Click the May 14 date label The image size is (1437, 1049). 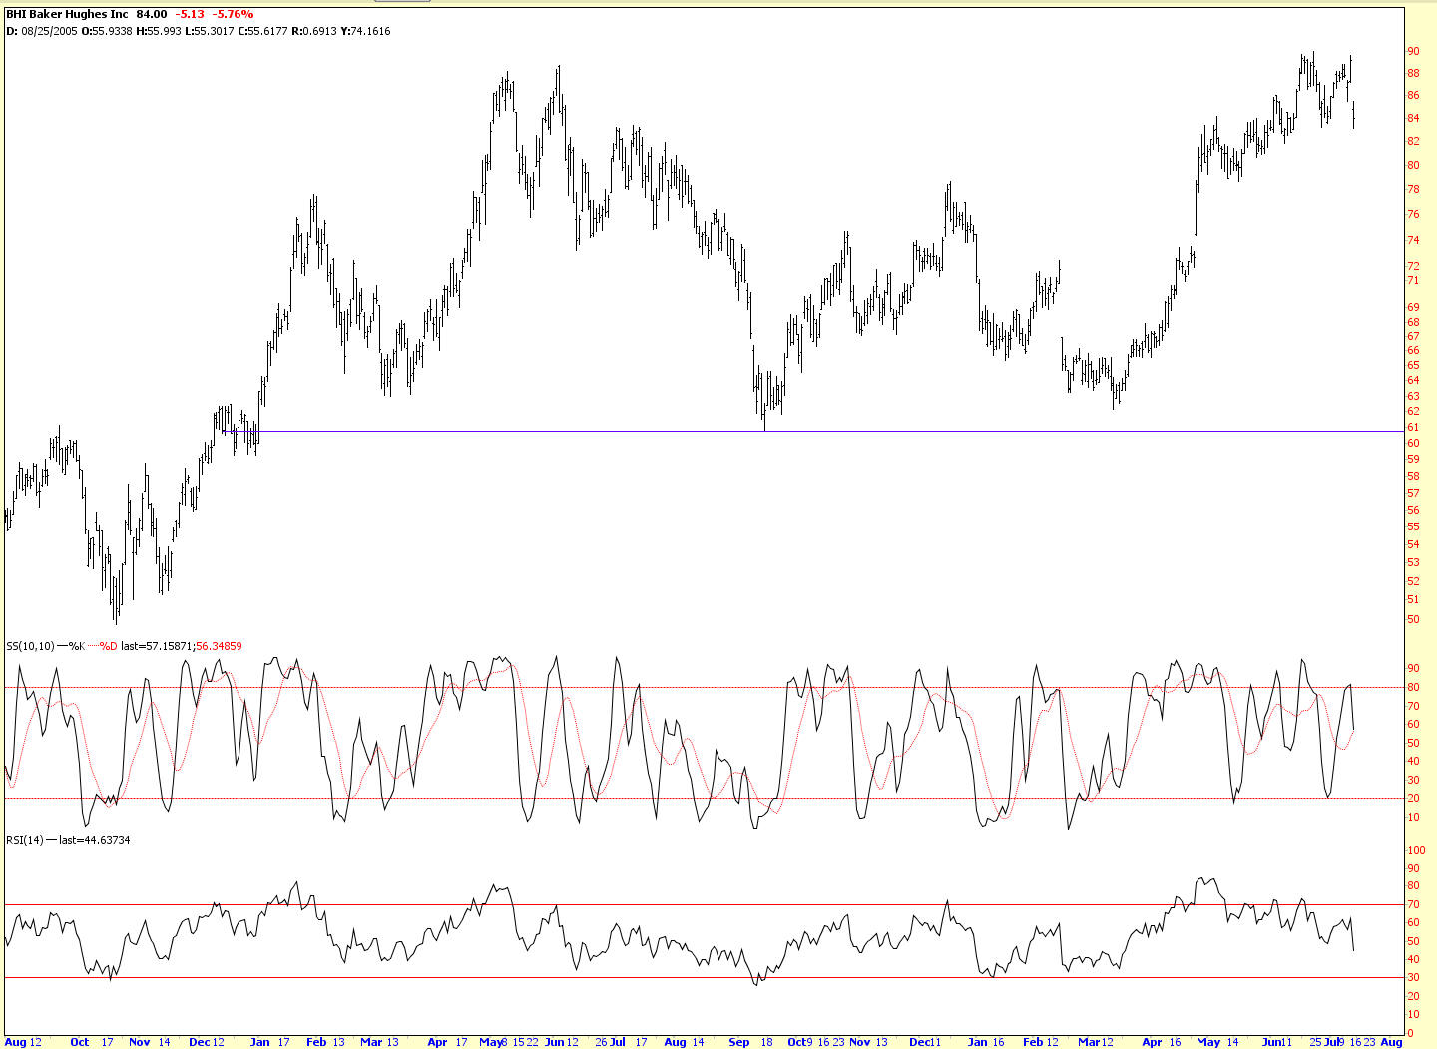[1217, 1042]
